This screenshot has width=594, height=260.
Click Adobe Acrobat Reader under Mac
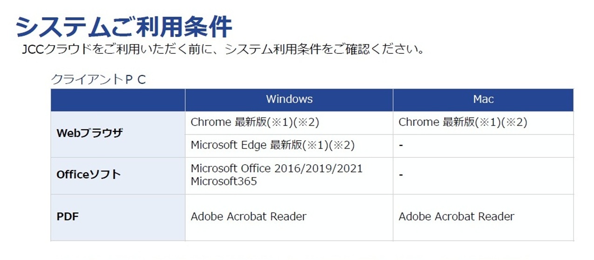[456, 216]
